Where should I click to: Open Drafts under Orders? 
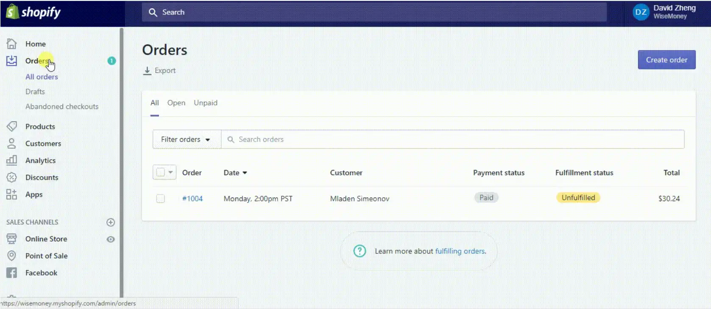coord(35,92)
